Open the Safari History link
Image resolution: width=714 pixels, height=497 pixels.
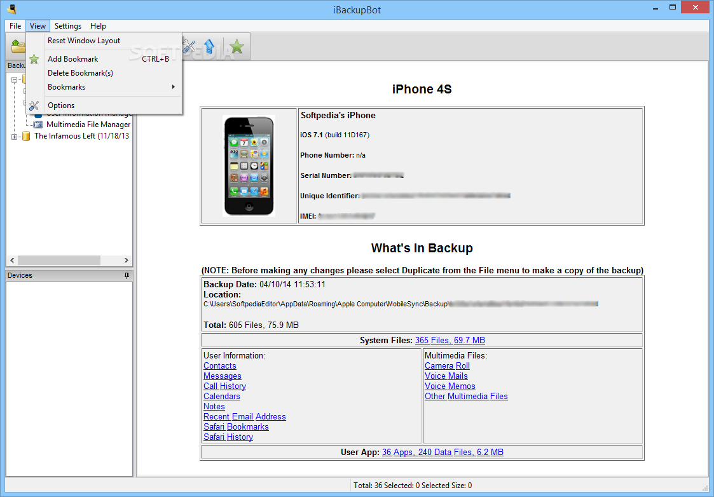228,437
